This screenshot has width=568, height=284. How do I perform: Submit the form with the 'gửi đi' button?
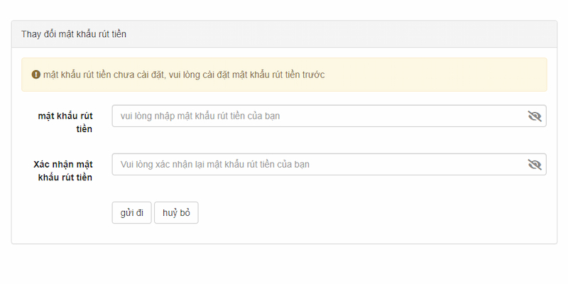pyautogui.click(x=131, y=212)
